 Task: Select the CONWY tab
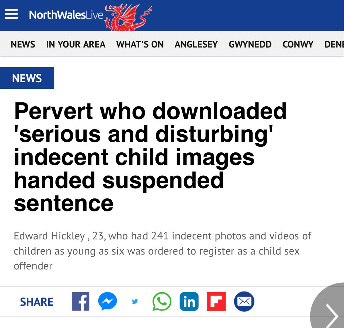[x=298, y=44]
